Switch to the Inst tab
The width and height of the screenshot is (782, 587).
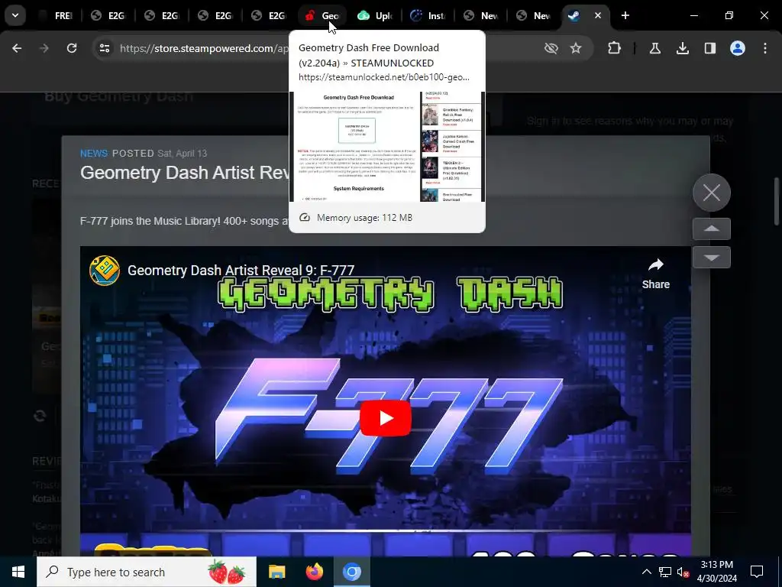[x=428, y=16]
